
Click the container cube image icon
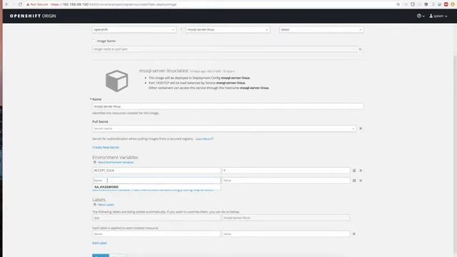[116, 81]
